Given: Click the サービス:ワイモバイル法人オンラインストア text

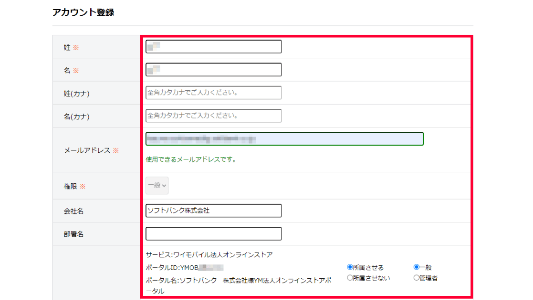Looking at the screenshot, I should coord(209,255).
